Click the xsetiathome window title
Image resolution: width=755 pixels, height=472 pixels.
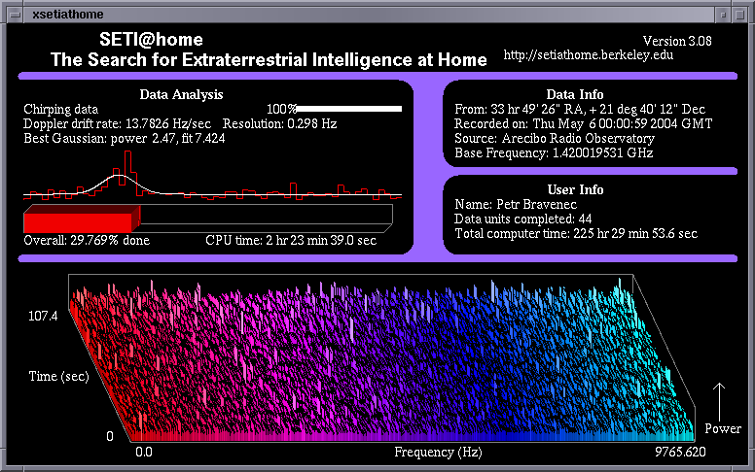coord(68,15)
